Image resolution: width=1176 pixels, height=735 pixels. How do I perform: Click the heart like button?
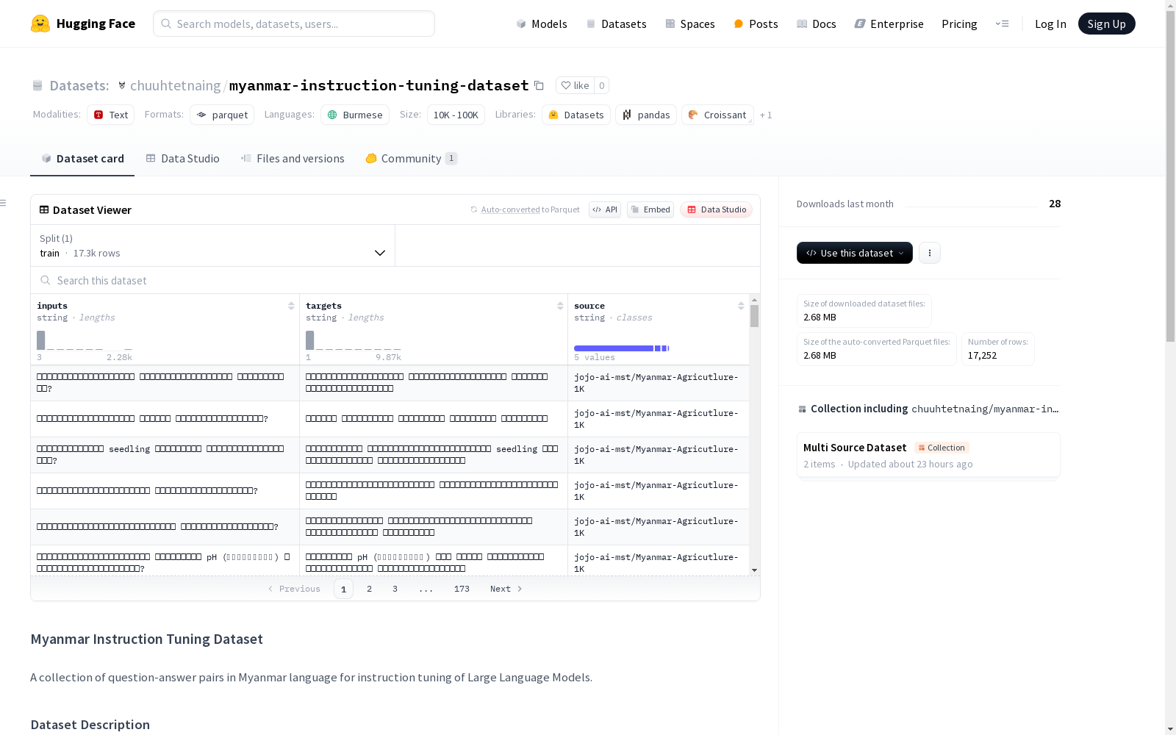pos(575,85)
